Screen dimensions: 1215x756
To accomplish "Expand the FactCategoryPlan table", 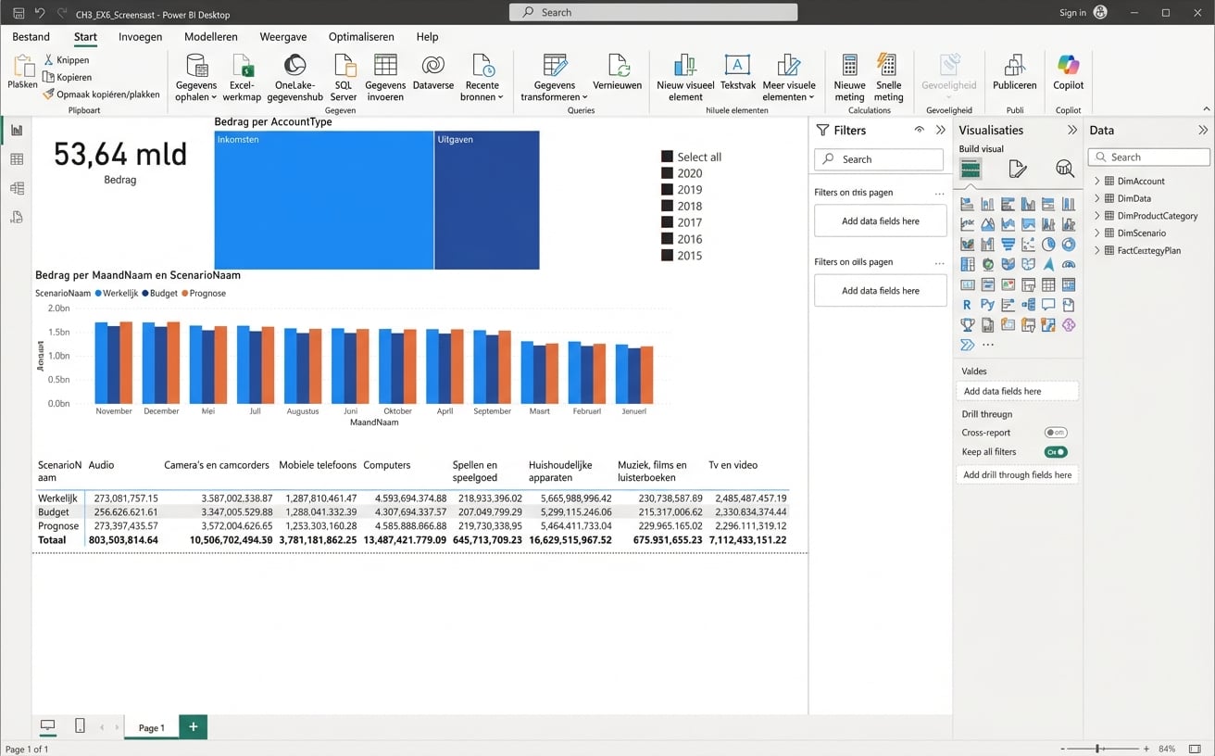I will click(x=1096, y=250).
